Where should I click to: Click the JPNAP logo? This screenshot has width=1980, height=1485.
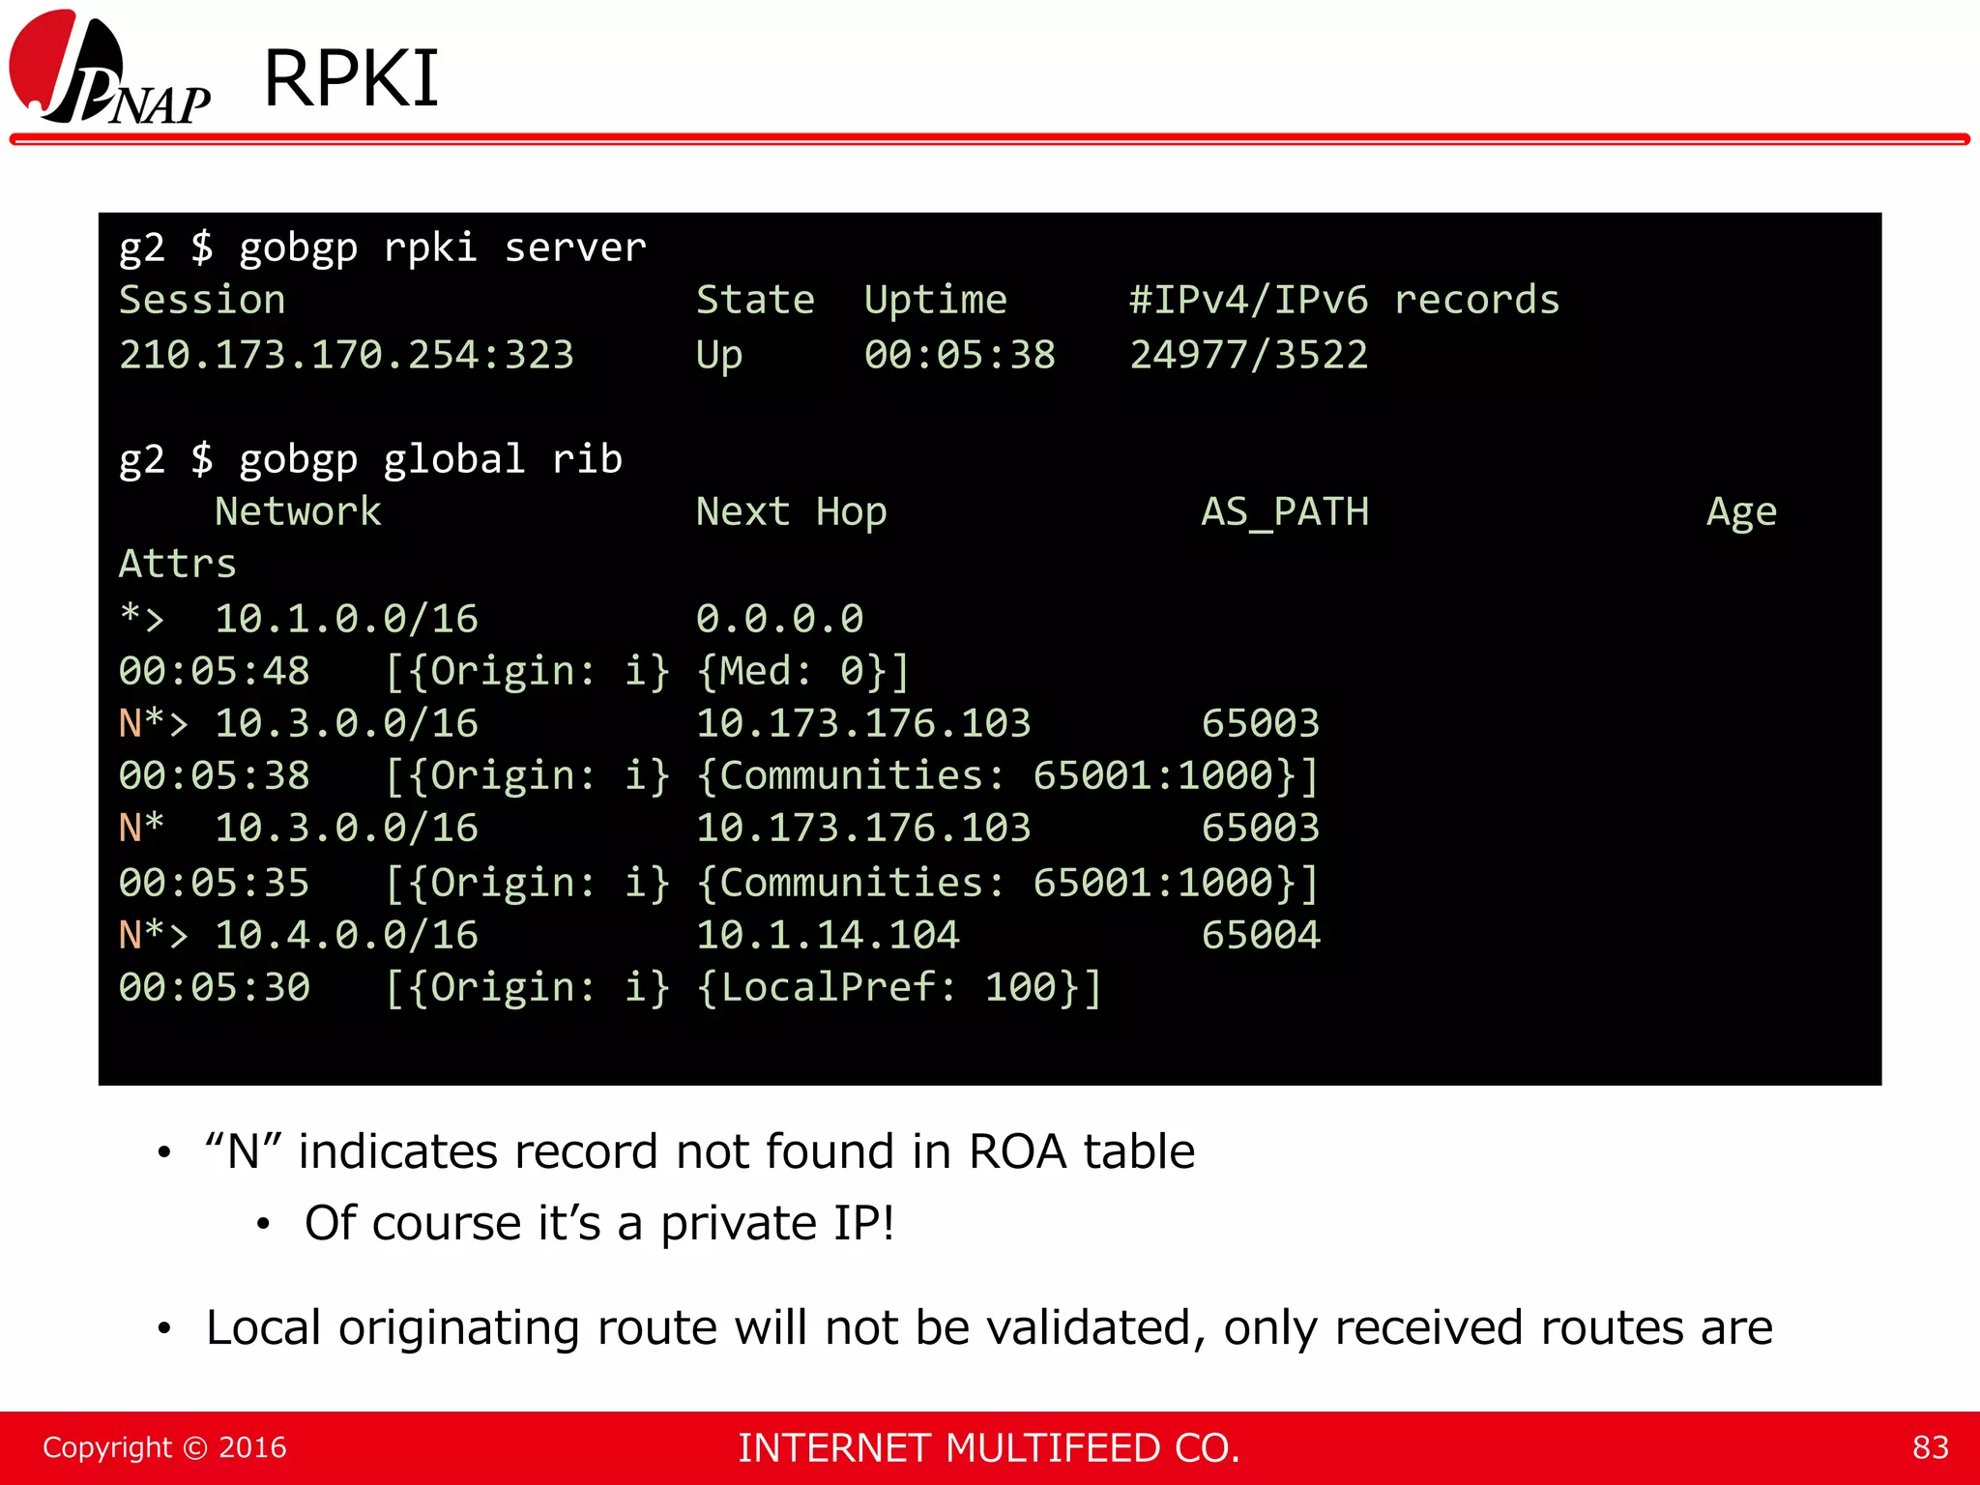pos(109,67)
